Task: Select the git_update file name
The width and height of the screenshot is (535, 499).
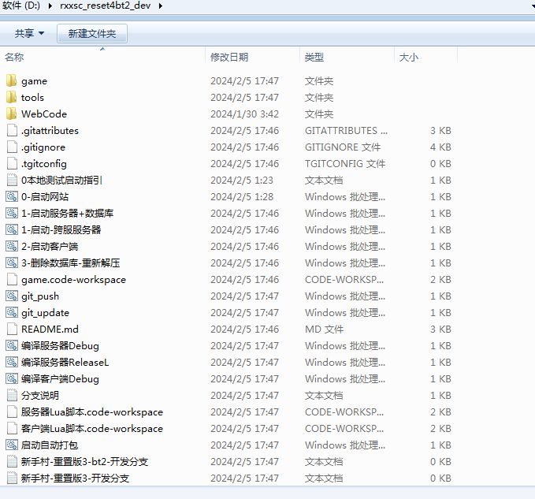Action: click(45, 312)
